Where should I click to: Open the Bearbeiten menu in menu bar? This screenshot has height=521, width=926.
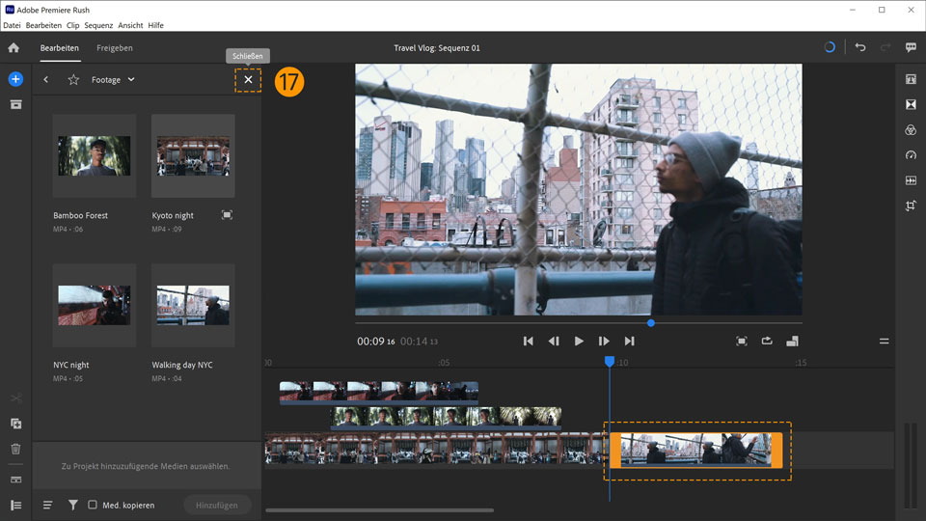click(x=43, y=25)
